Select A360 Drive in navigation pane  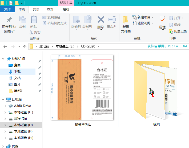click(x=20, y=106)
